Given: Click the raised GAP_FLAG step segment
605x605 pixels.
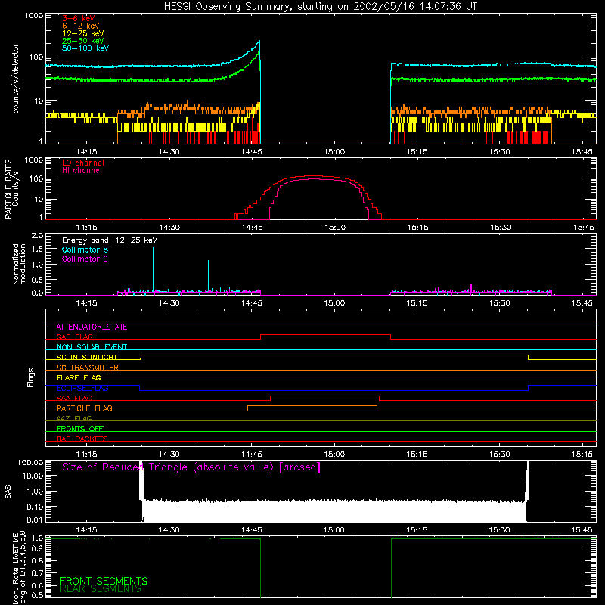Looking at the screenshot, I should point(326,335).
